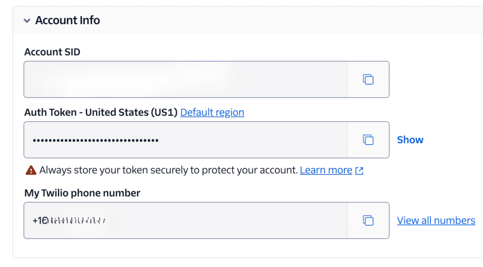
Task: Copy the Auth Token using its copy icon
Action: (368, 140)
